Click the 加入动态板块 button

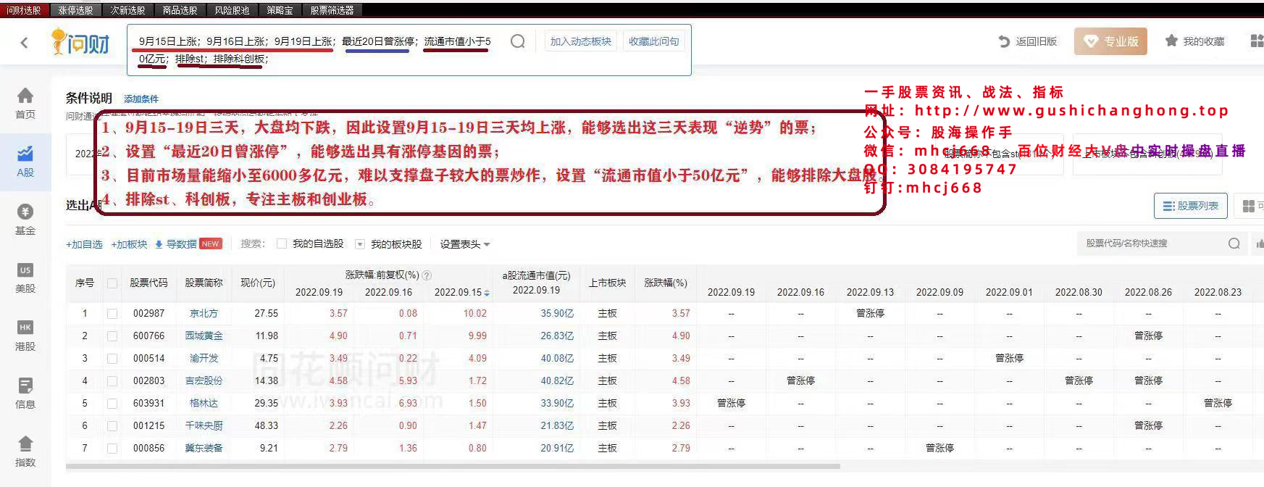(x=581, y=41)
